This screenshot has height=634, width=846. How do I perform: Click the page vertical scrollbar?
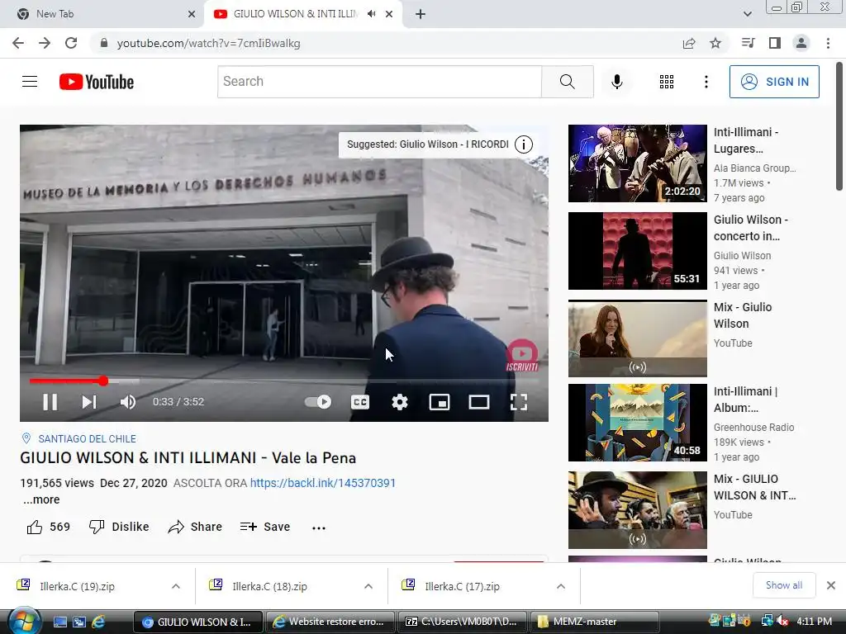[x=839, y=126]
